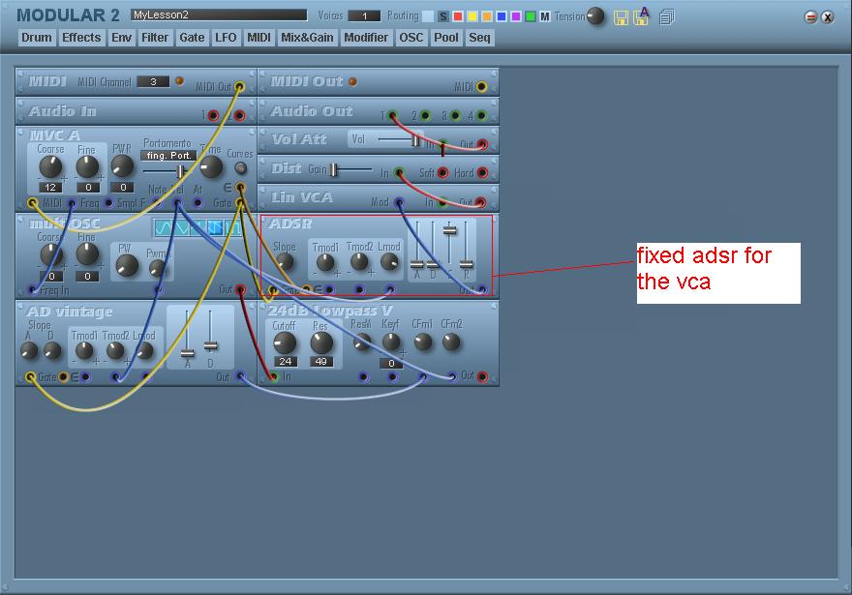
Task: Click the Voices number field
Action: 364,16
